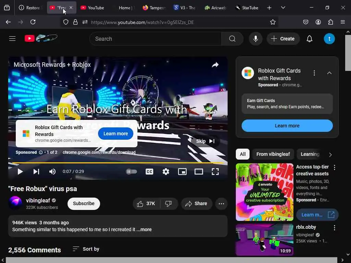Open options for Envato sponsored item

point(335,167)
